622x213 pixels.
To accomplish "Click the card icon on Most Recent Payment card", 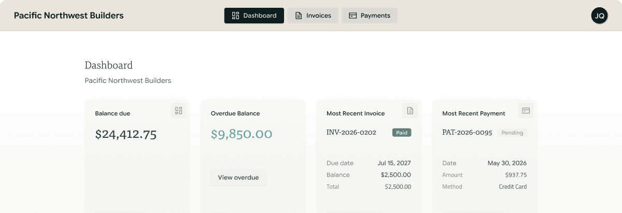I will point(526,110).
